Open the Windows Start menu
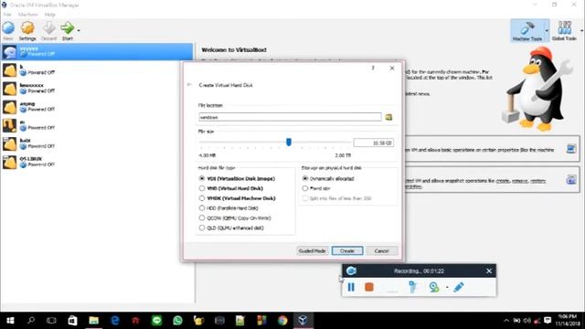 (x=10, y=321)
